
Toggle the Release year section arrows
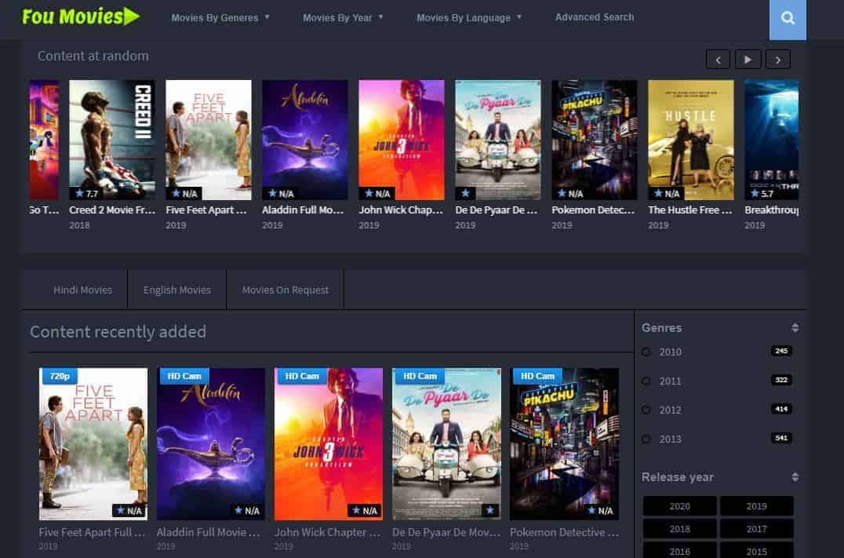[x=795, y=477]
